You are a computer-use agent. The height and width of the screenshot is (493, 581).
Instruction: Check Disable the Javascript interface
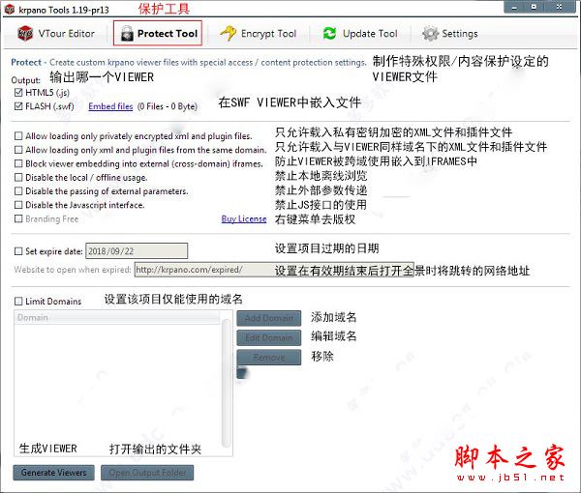tap(18, 205)
